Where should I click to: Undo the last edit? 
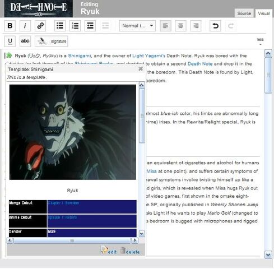pos(215,26)
